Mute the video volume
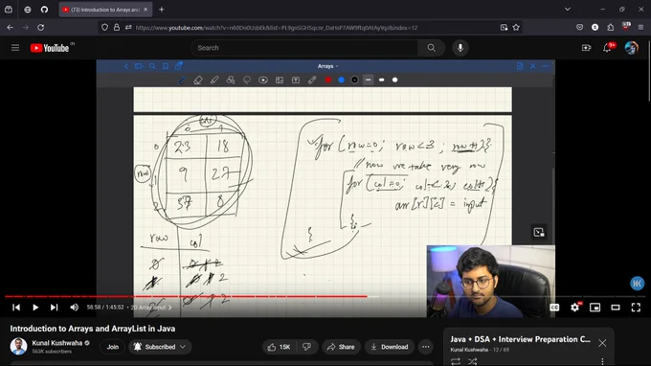651x366 pixels. (74, 308)
